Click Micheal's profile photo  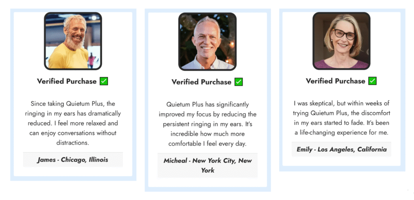pos(207,42)
